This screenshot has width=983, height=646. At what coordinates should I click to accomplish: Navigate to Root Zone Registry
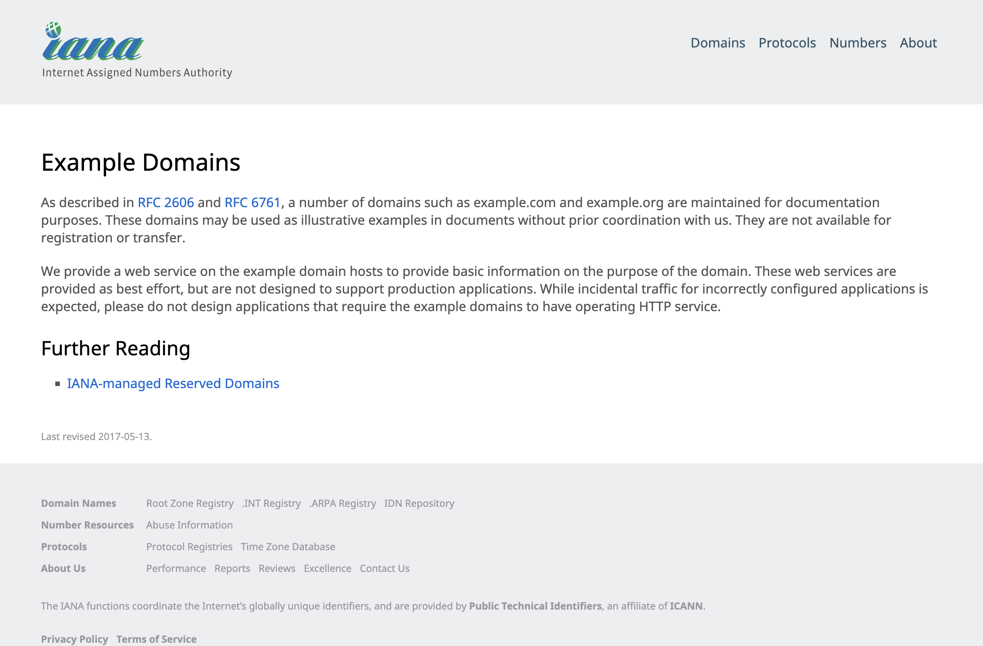[x=190, y=503]
